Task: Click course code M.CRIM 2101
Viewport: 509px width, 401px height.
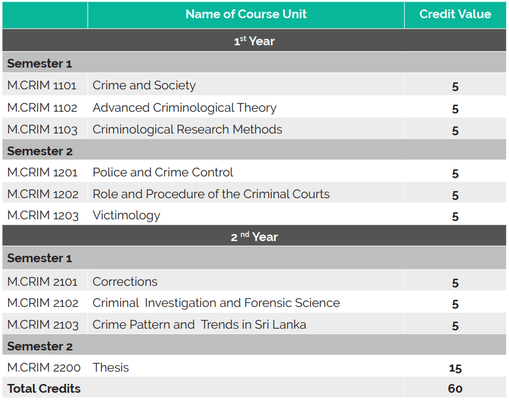Action: [x=42, y=282]
